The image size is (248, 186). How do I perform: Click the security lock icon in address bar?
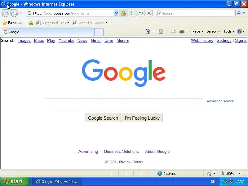[x=123, y=13]
